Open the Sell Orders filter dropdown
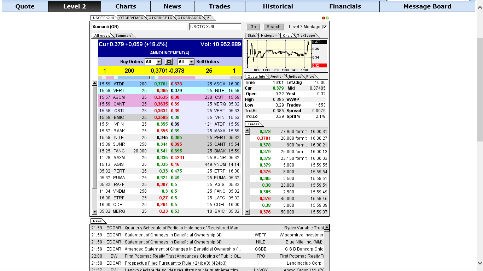483x271 pixels. (x=186, y=62)
